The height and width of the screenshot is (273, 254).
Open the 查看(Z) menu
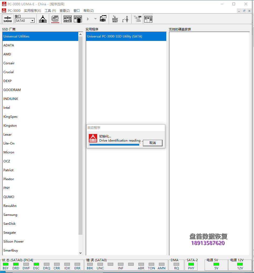[x=65, y=10]
